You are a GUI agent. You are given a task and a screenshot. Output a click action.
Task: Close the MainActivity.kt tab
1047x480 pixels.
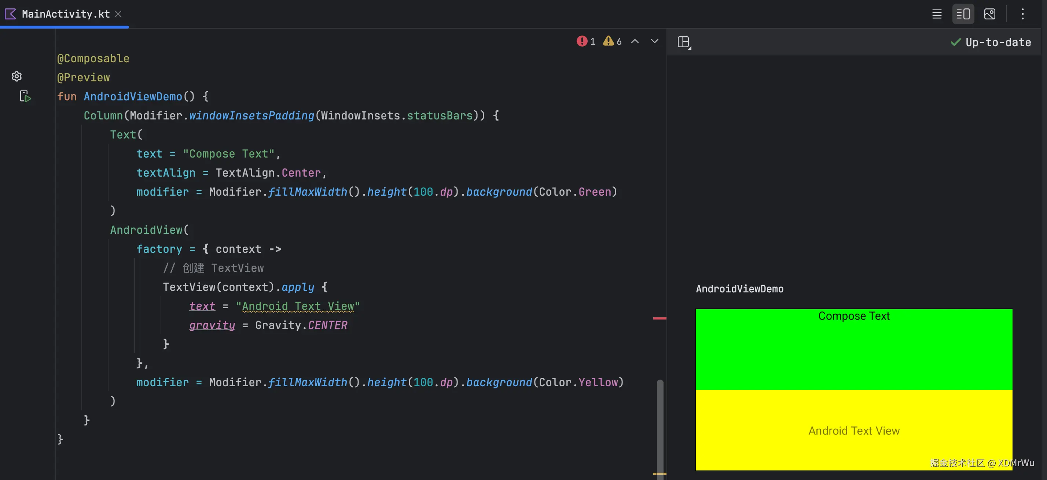118,14
